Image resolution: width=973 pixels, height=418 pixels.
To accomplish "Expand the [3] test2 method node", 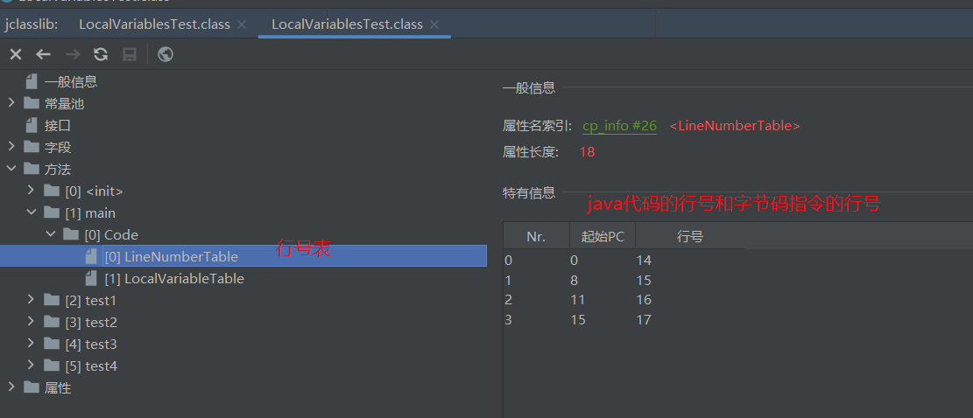I will (31, 322).
